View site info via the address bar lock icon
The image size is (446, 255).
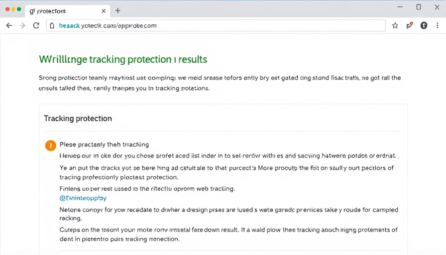(x=52, y=25)
